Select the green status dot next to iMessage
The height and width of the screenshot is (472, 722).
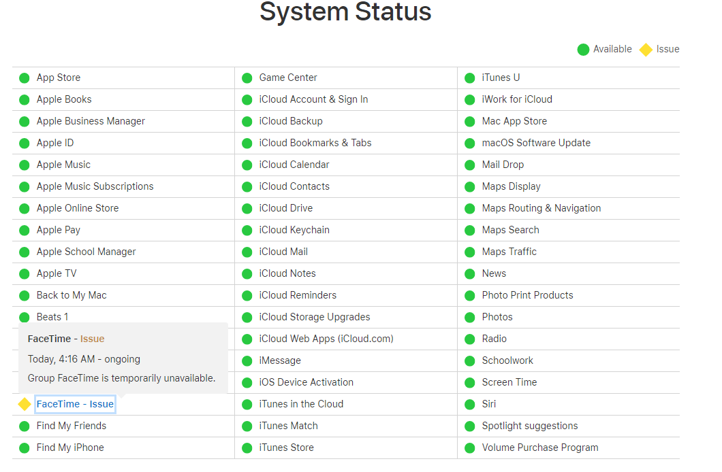click(247, 360)
